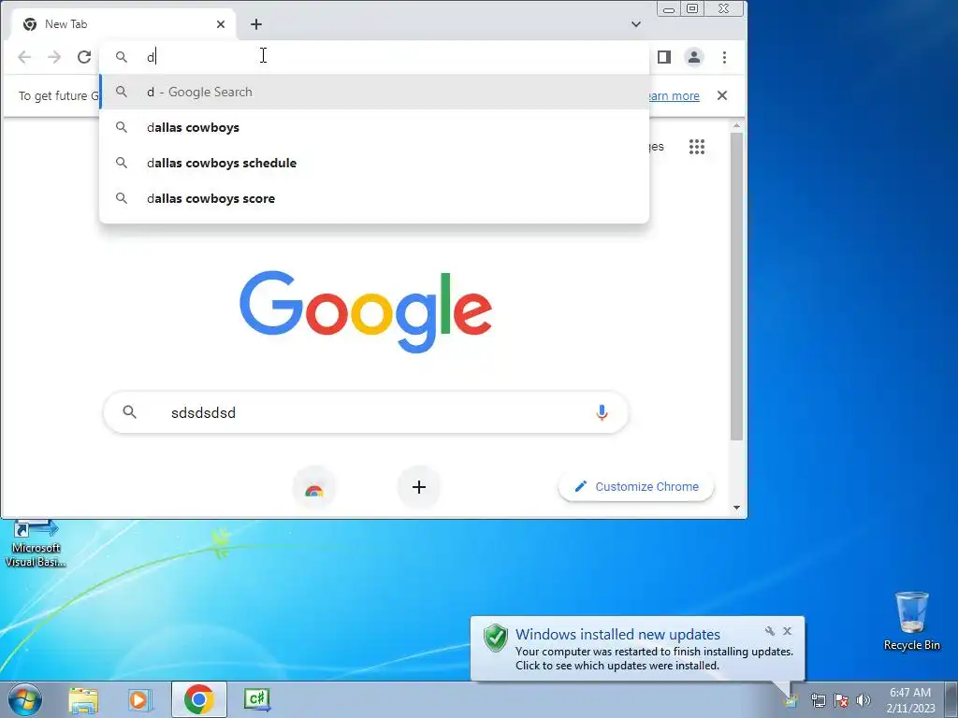Follow the 'Learn more' link

672,95
